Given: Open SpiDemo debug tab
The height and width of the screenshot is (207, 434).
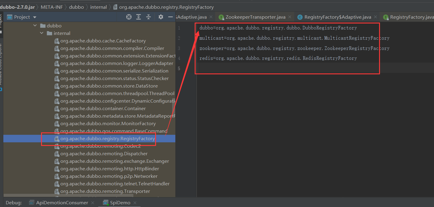Looking at the screenshot, I should tap(117, 203).
